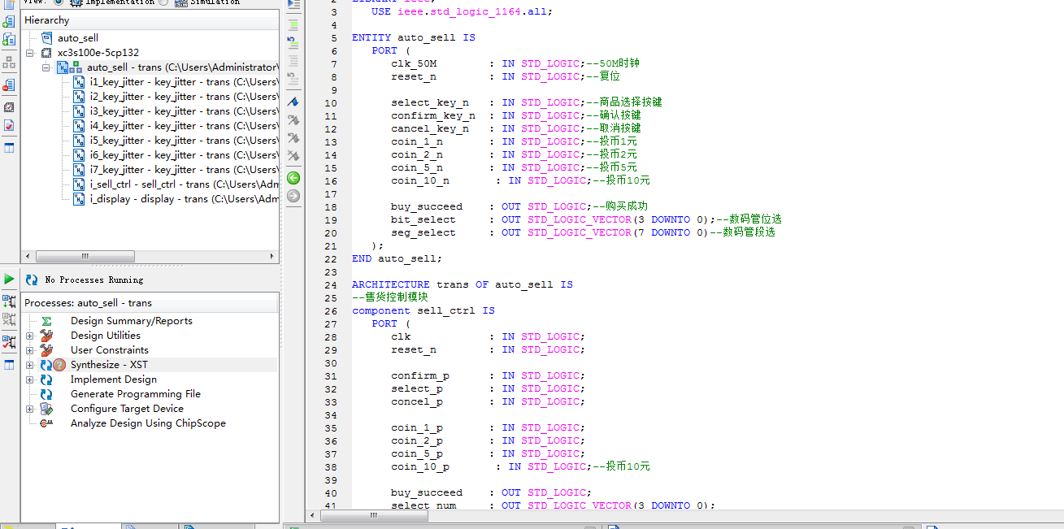The width and height of the screenshot is (1064, 529).
Task: Click 'END auto_sell;' code line
Action: (397, 258)
